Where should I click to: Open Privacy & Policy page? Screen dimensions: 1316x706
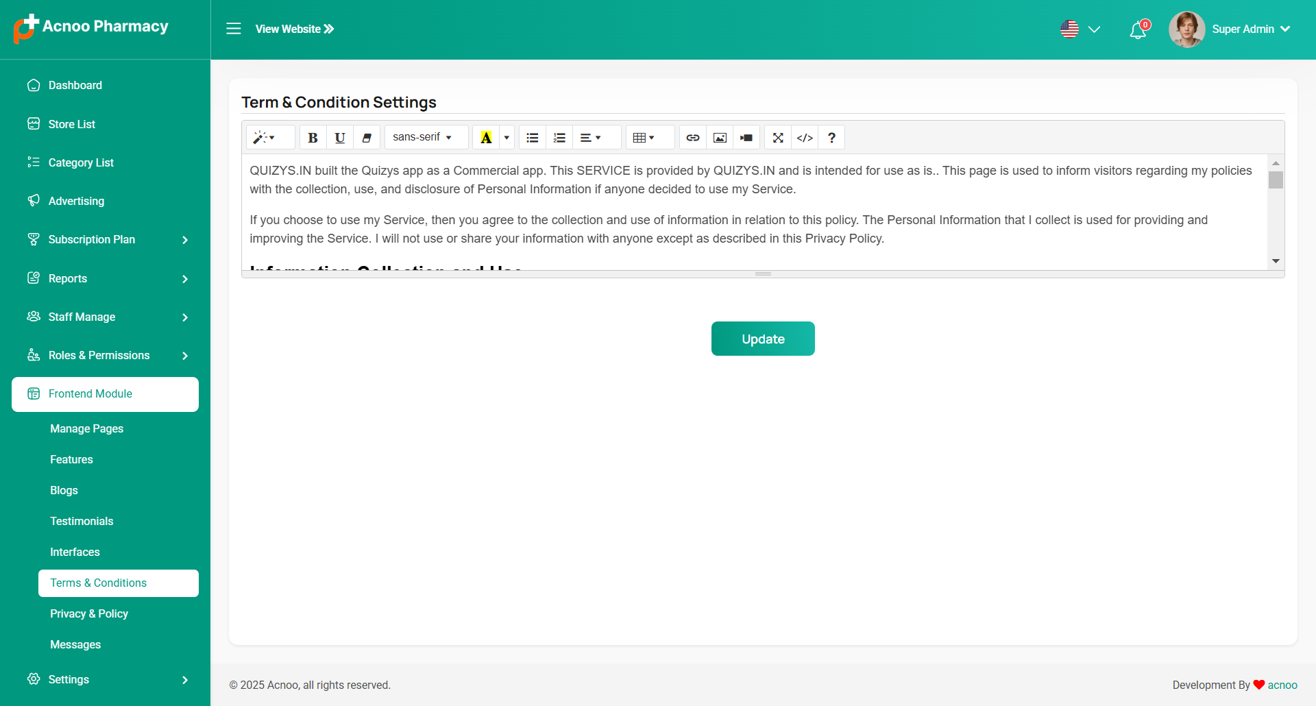click(89, 613)
